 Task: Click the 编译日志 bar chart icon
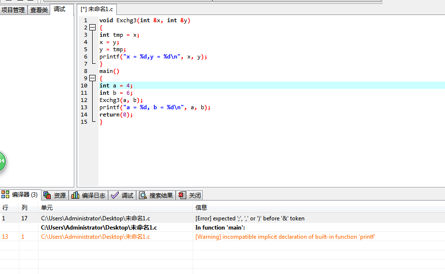click(75, 195)
